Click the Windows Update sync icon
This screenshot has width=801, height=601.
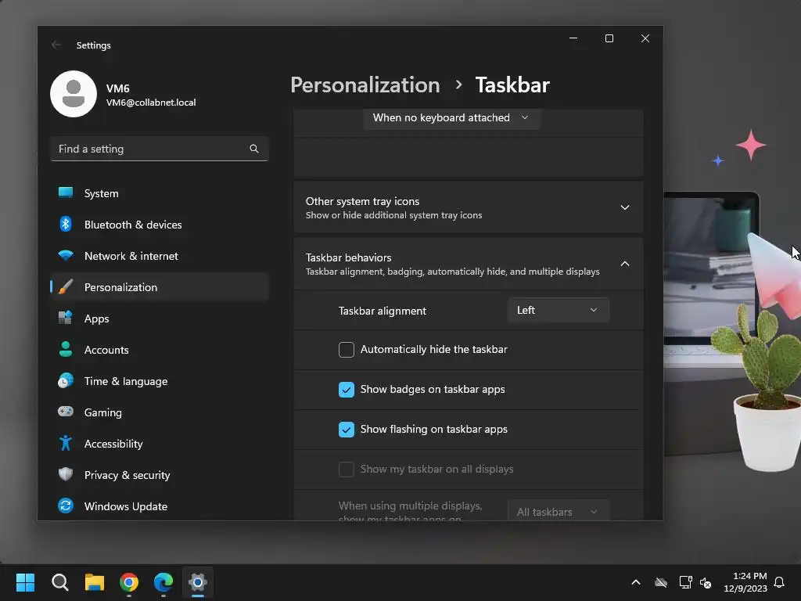tap(66, 506)
